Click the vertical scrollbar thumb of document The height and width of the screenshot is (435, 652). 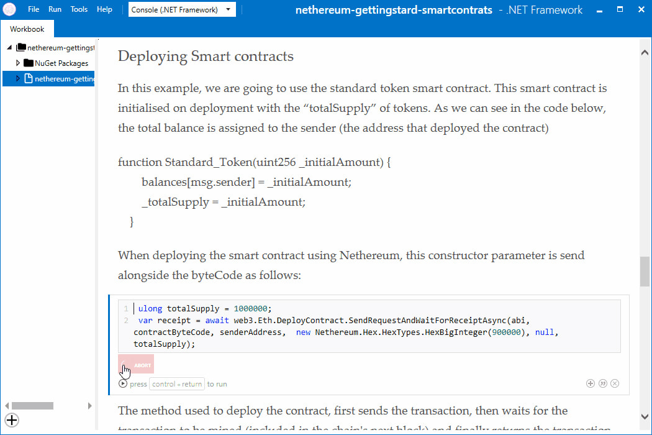(x=645, y=271)
